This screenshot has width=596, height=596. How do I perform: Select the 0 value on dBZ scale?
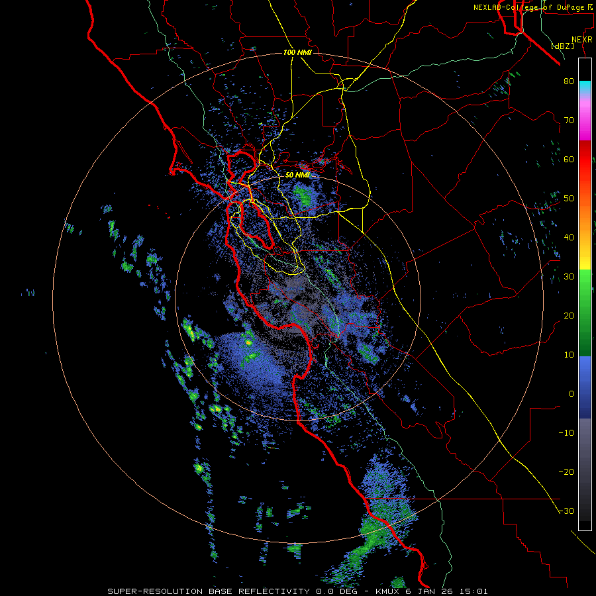(571, 394)
